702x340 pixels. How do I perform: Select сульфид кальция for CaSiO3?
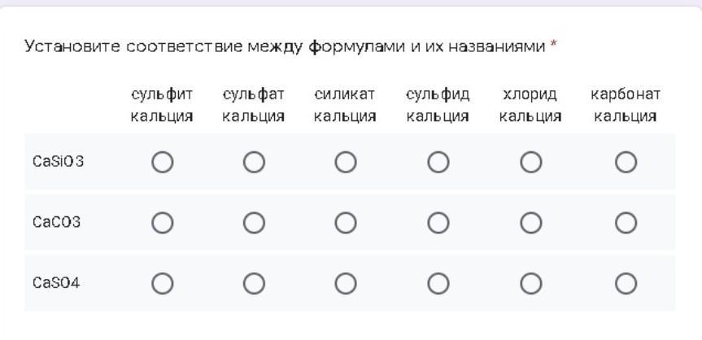click(438, 163)
